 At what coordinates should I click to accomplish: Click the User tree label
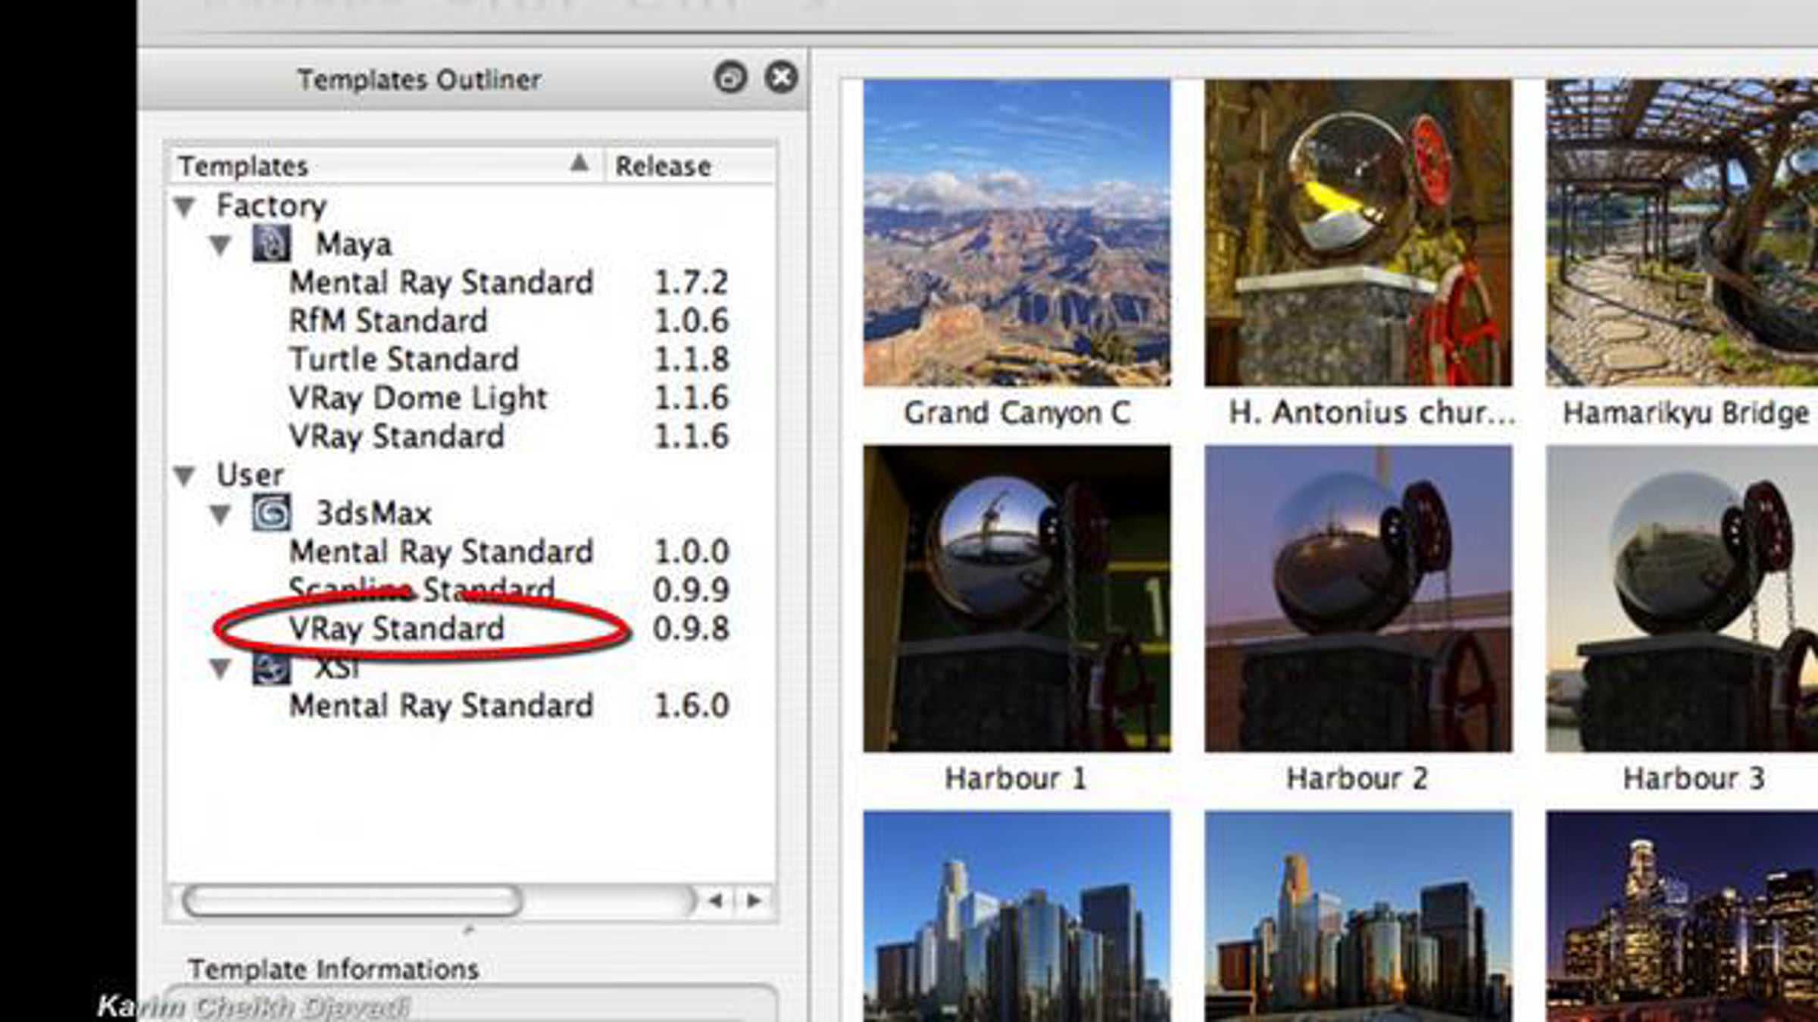(x=250, y=475)
